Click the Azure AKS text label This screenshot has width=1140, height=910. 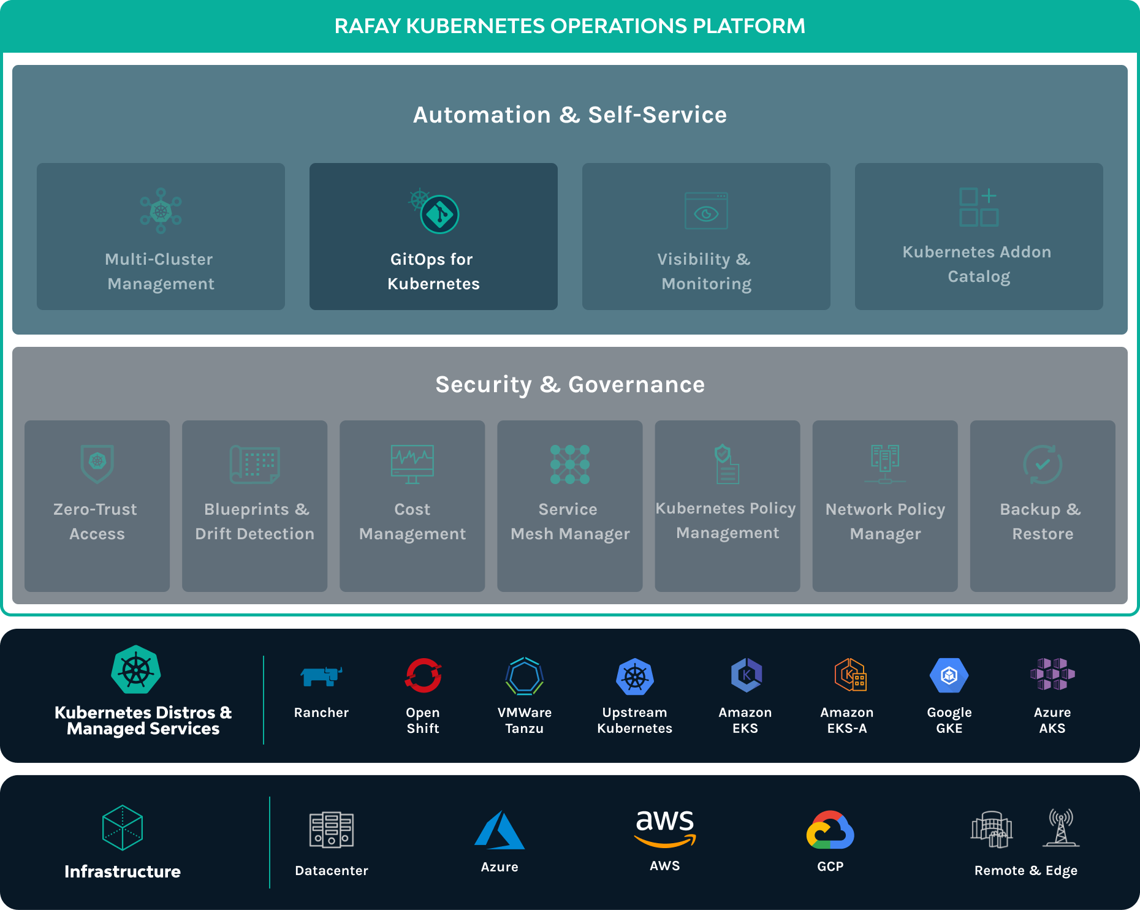1052,721
